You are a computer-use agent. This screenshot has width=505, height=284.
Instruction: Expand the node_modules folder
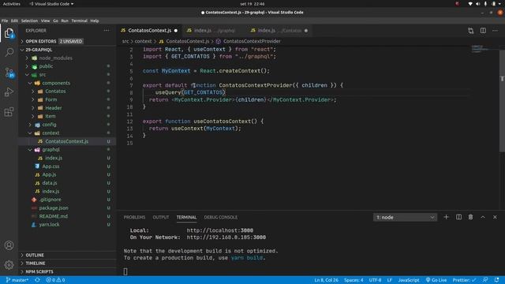[x=68, y=58]
